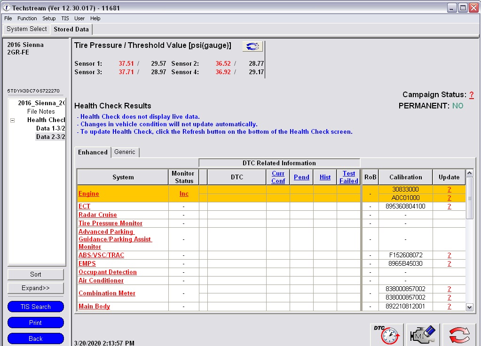
Task: Click the red Refresh arrows icon
Action: coord(459,334)
